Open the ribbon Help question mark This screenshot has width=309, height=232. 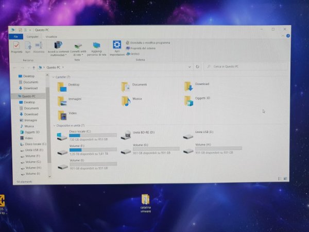pyautogui.click(x=288, y=36)
